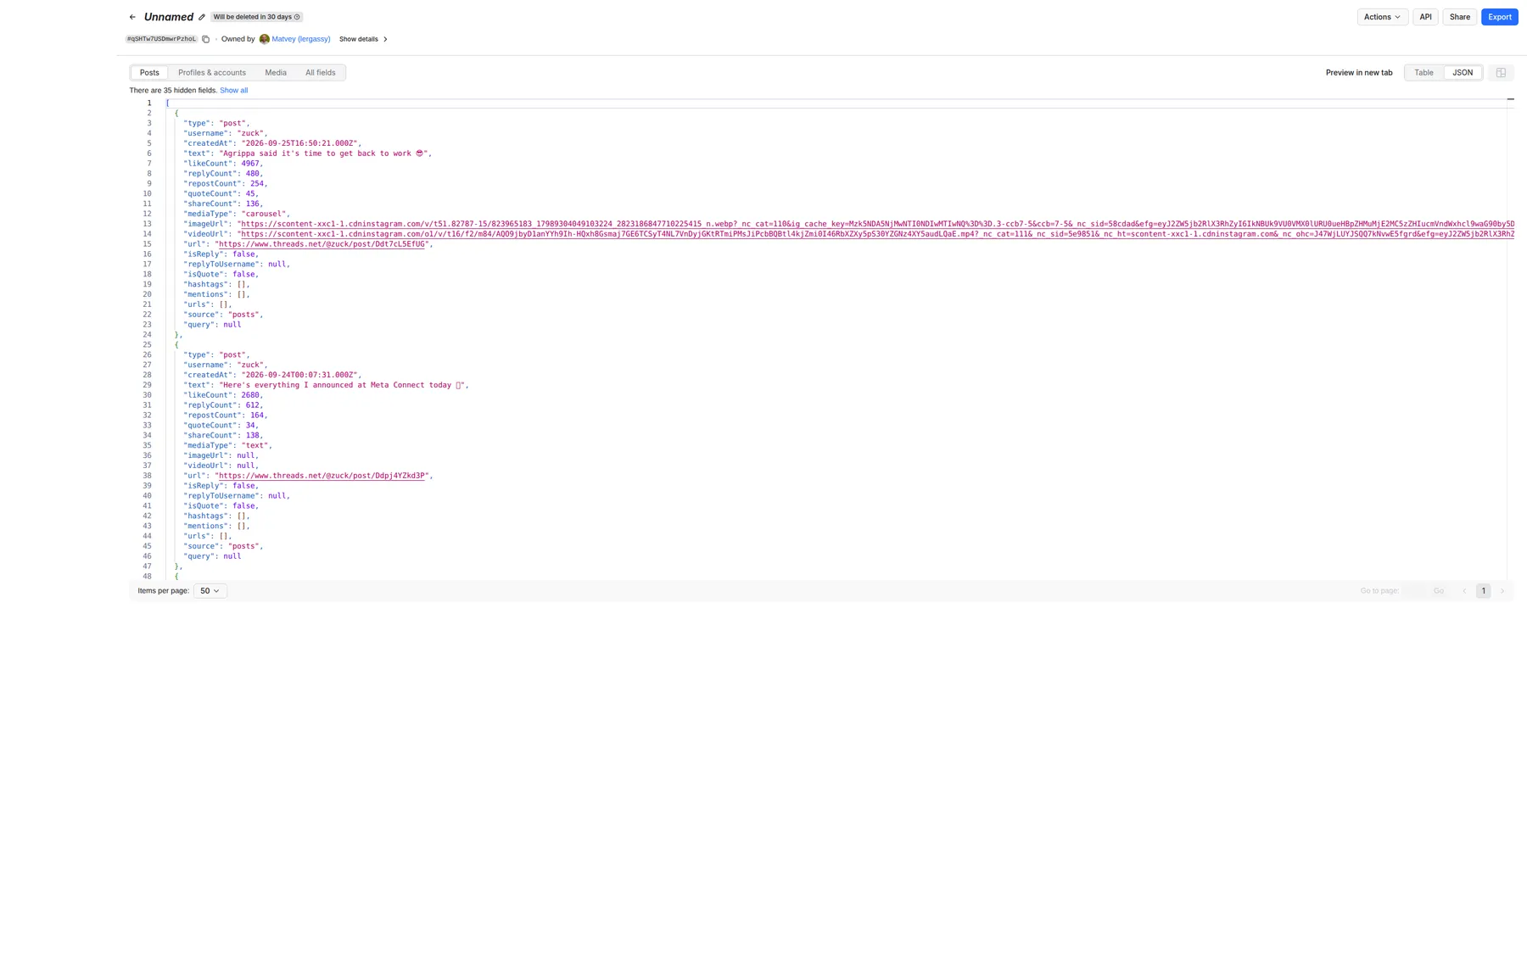Open the Actions dropdown
1527x954 pixels.
click(x=1382, y=17)
